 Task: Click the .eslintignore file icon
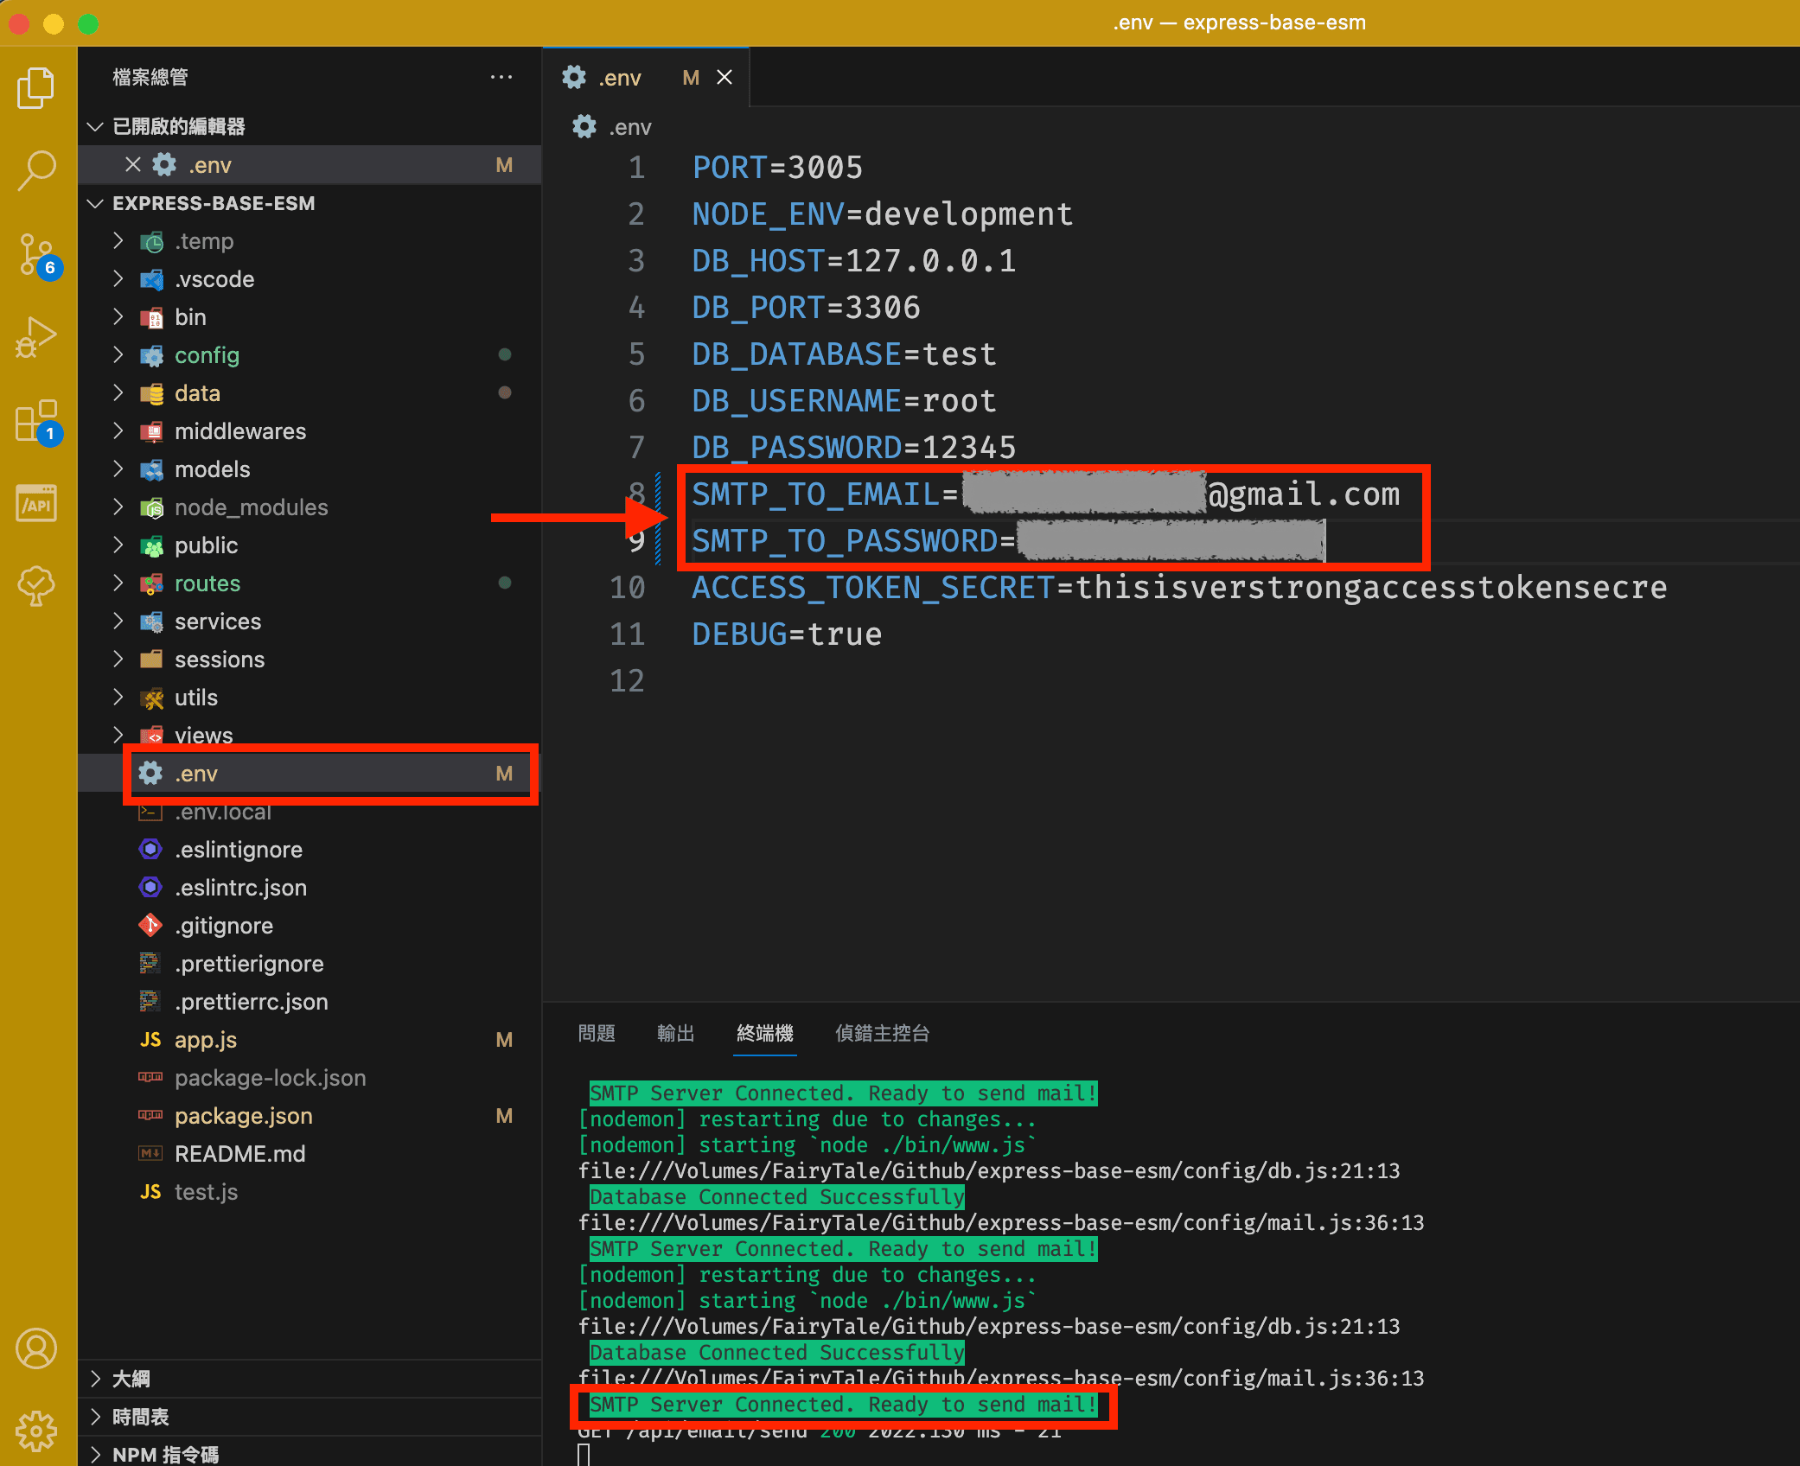click(x=150, y=850)
